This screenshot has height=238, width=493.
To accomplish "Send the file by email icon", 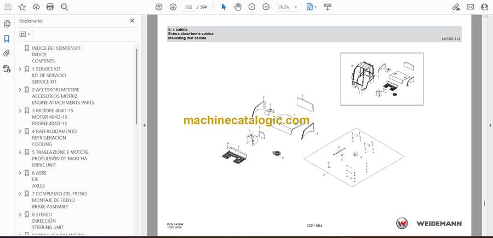I will (x=471, y=7).
